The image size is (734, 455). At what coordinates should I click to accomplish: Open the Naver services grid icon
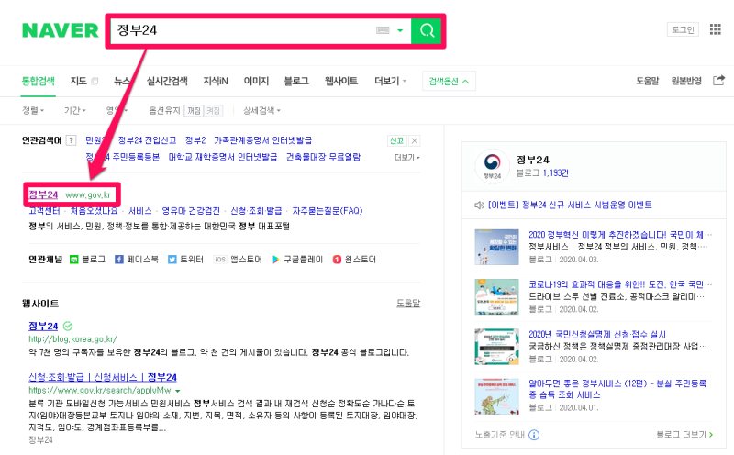click(x=716, y=29)
